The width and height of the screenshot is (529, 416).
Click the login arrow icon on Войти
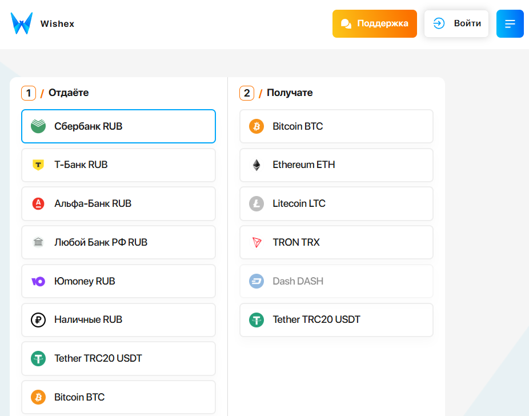point(439,23)
